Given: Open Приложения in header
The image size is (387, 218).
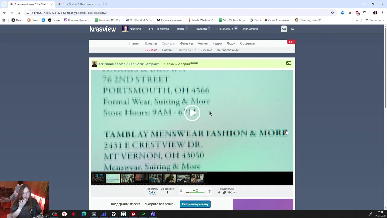Looking at the screenshot, I should 250,29.
